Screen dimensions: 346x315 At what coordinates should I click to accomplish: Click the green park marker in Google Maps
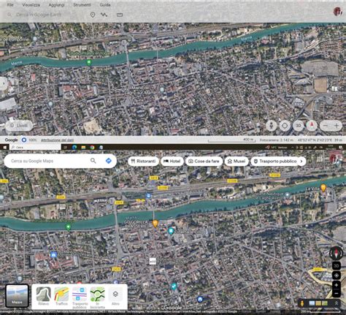(x=69, y=227)
